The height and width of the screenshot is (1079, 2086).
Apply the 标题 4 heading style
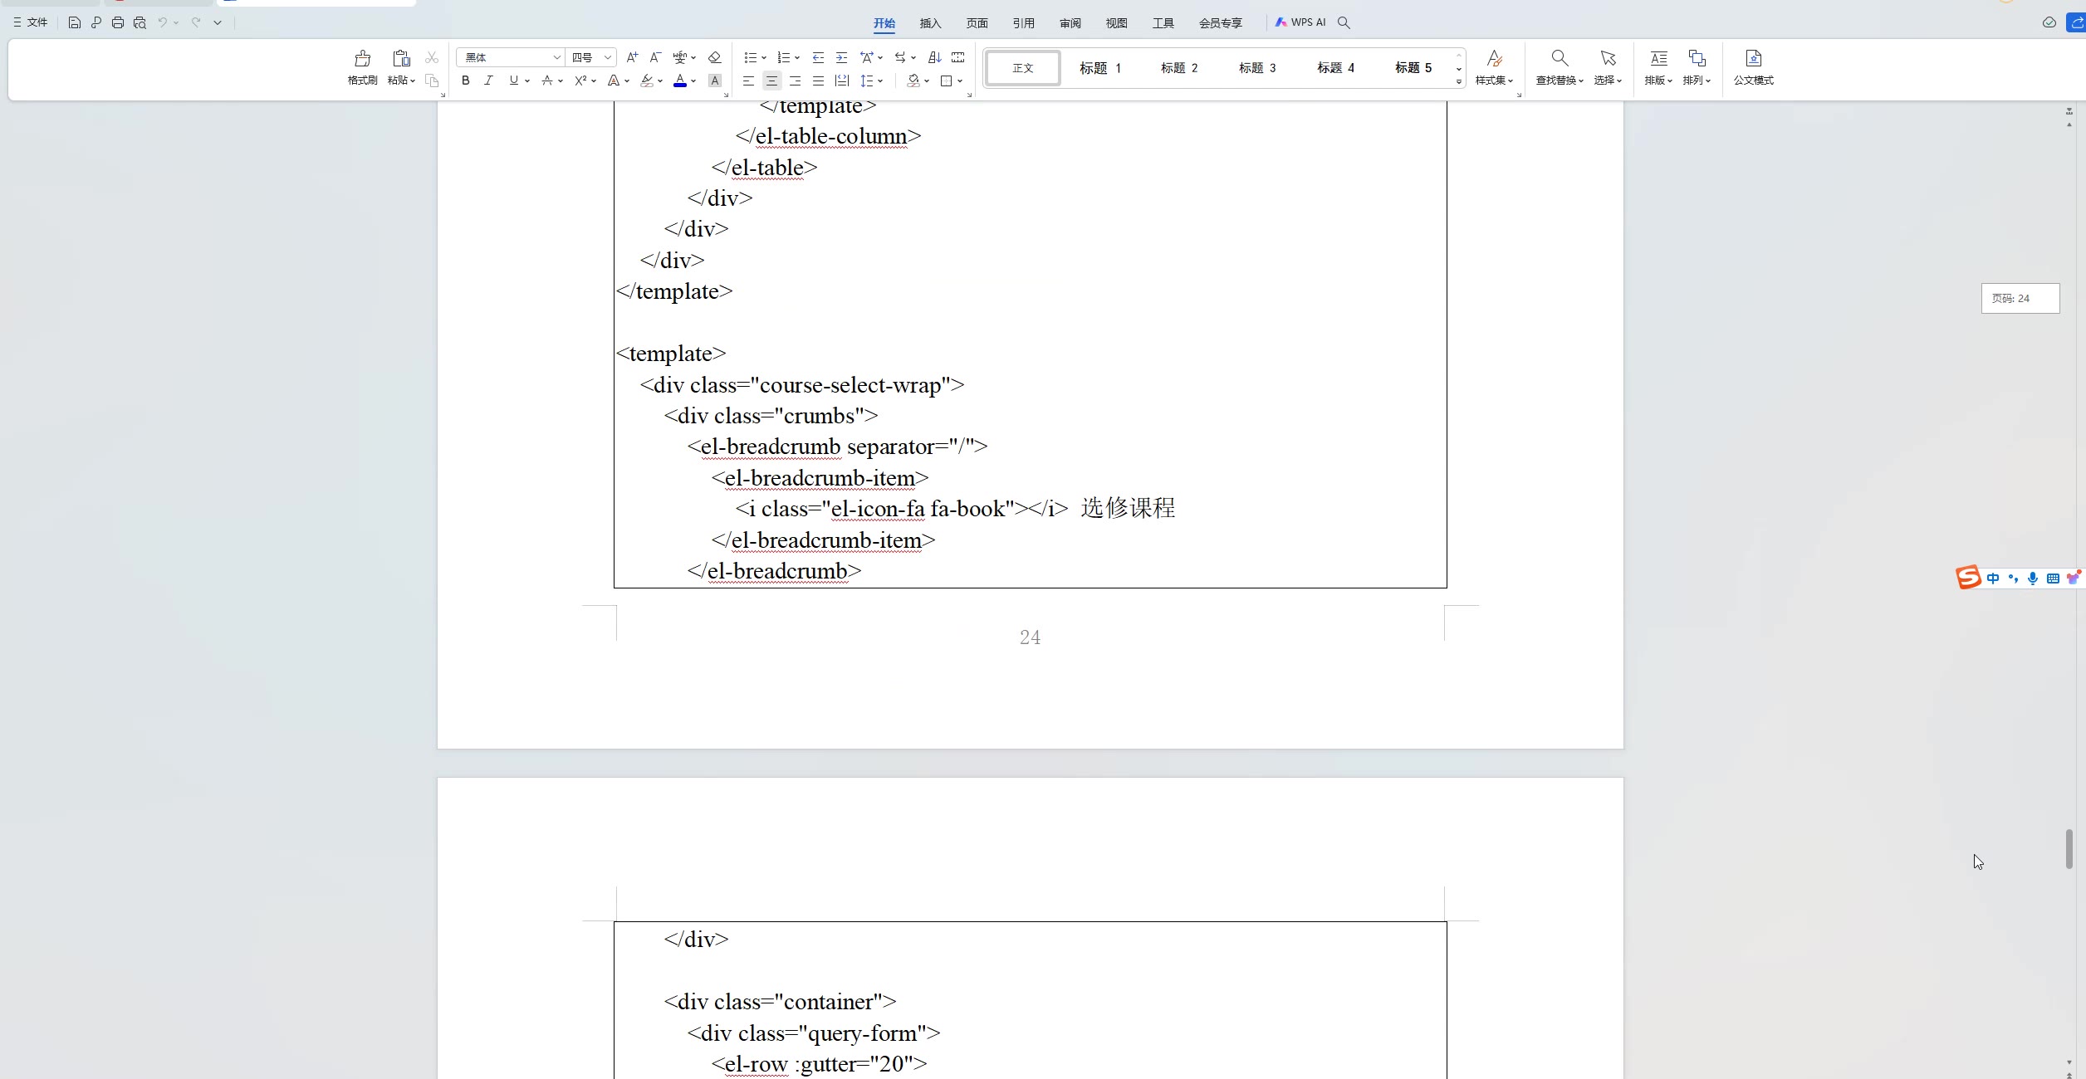(1335, 68)
